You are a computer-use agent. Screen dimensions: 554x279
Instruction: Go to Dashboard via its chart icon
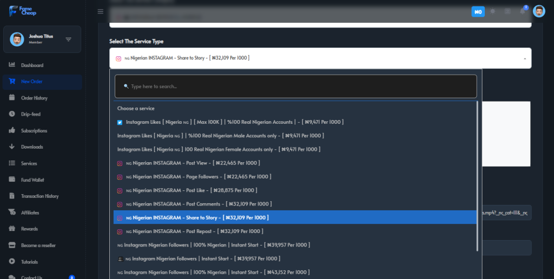(x=12, y=65)
